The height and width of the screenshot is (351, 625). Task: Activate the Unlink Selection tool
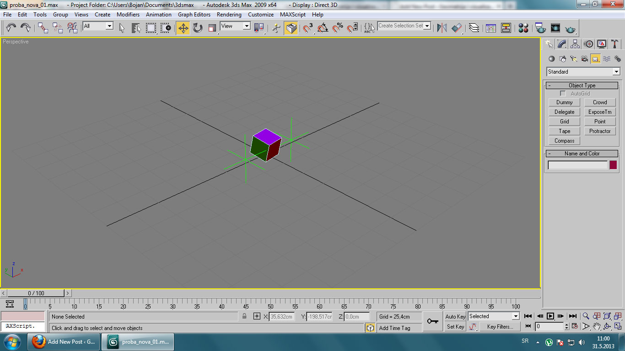coord(58,28)
